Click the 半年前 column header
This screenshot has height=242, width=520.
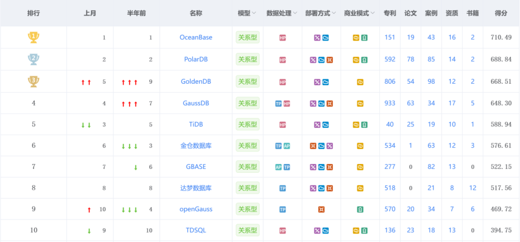pyautogui.click(x=136, y=13)
